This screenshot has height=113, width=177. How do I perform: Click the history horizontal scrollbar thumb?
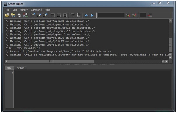tap(51, 61)
